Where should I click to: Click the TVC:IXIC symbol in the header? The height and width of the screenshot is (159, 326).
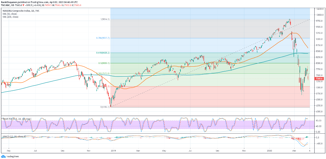7,5
